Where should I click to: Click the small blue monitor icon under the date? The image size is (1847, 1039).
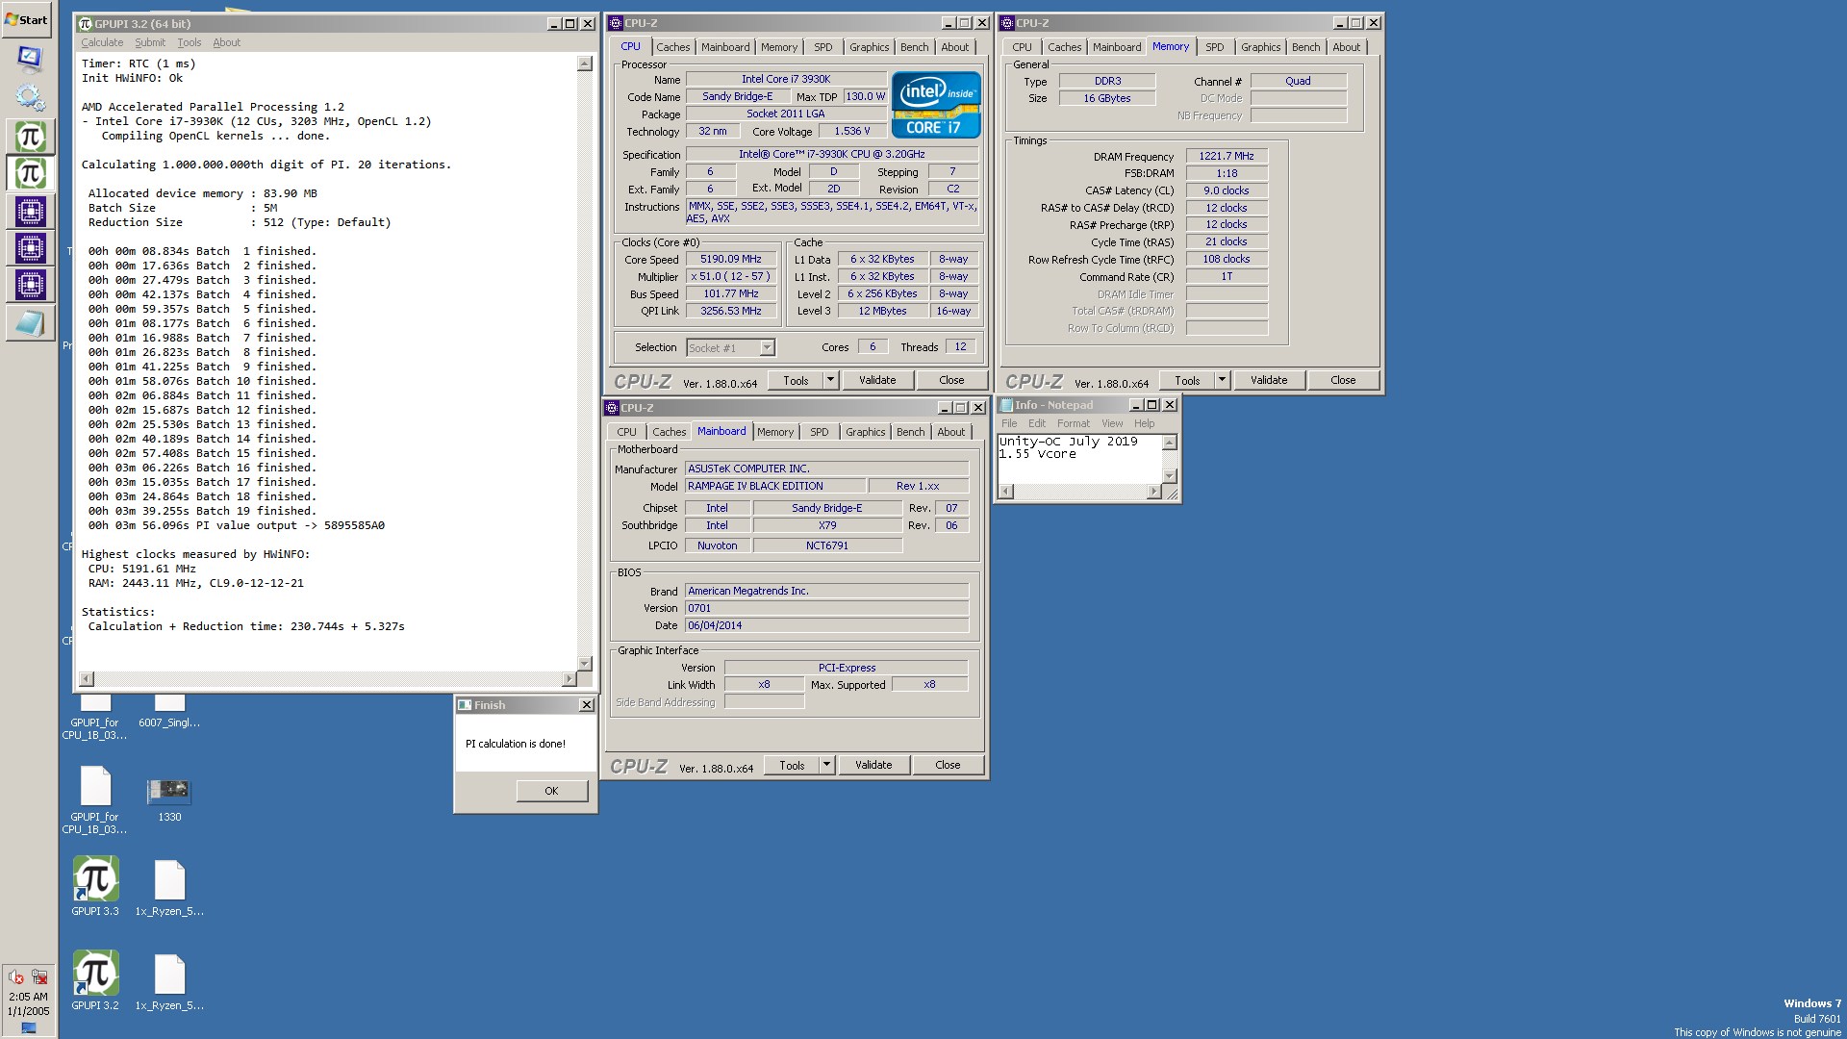pyautogui.click(x=29, y=1027)
